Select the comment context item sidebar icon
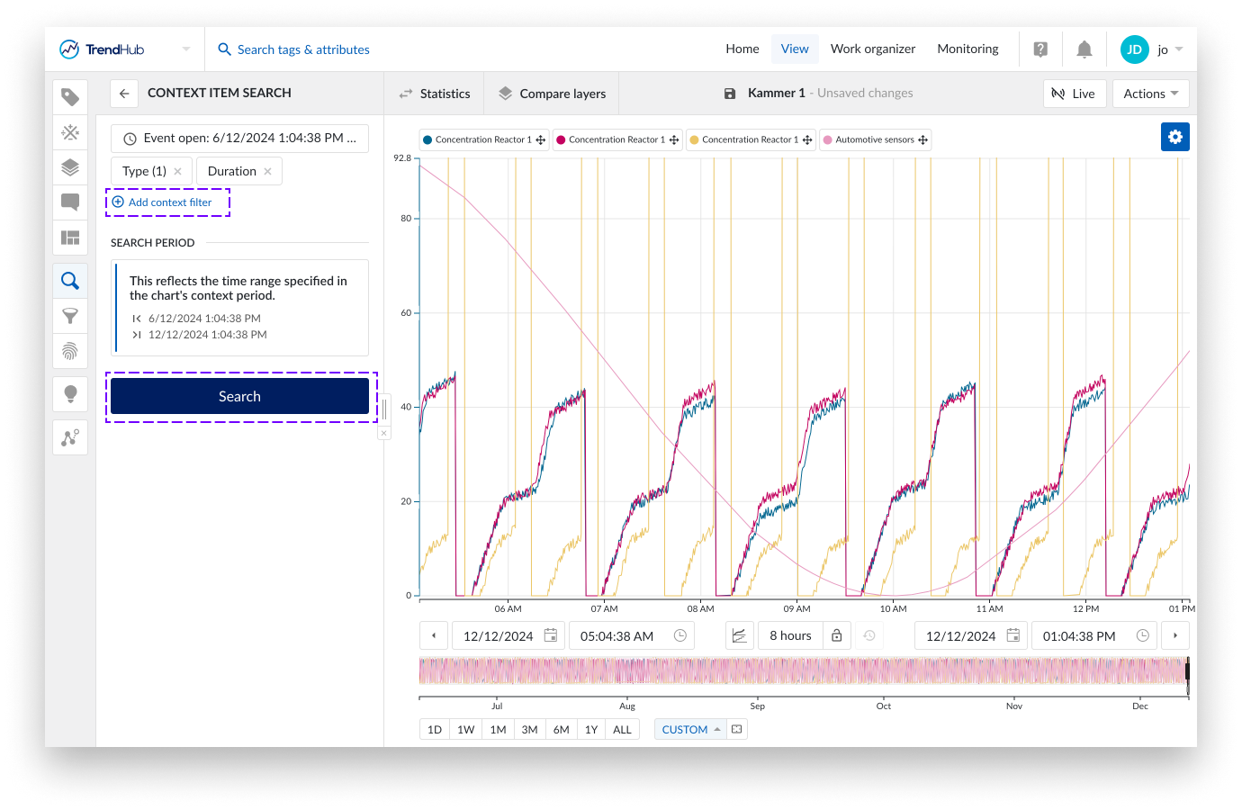The height and width of the screenshot is (810, 1242). tap(70, 202)
